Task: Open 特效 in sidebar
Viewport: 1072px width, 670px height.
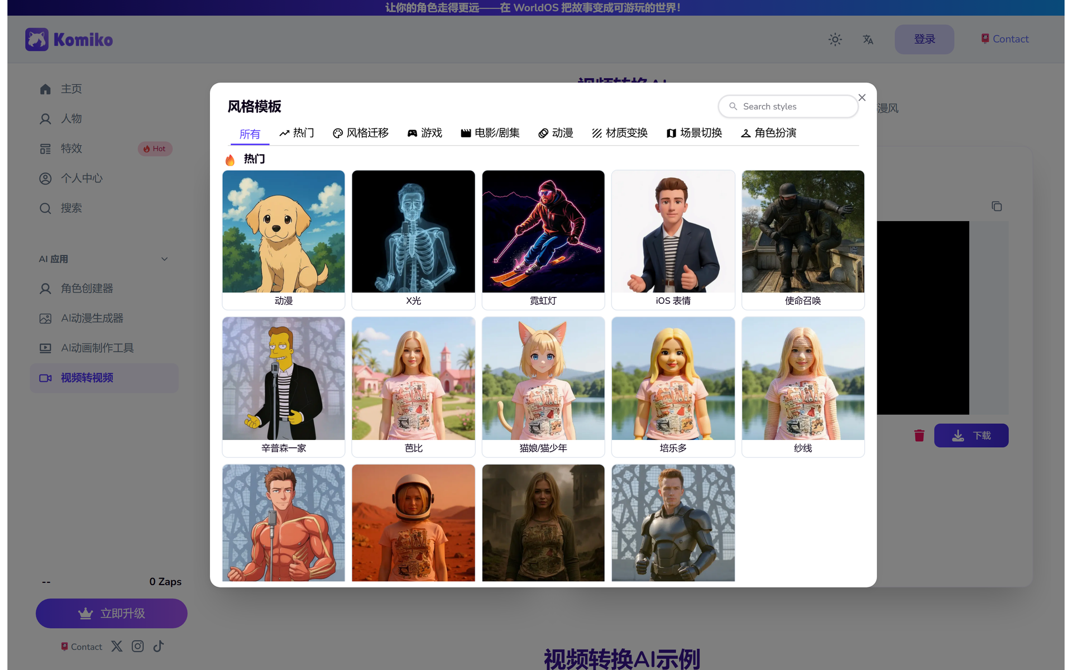Action: coord(104,149)
